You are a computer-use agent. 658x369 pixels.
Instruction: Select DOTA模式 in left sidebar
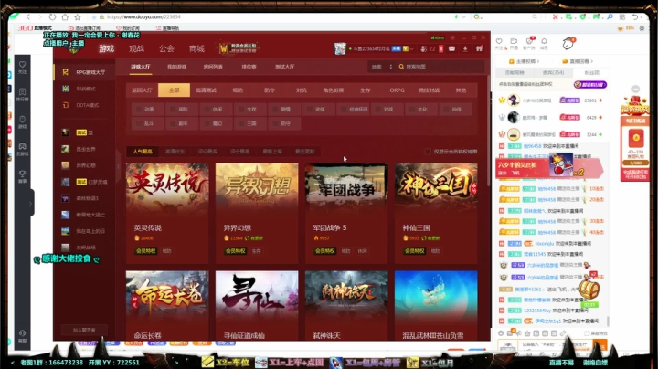[84, 105]
